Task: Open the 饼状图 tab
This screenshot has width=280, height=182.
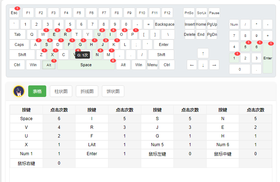Action: point(113,91)
